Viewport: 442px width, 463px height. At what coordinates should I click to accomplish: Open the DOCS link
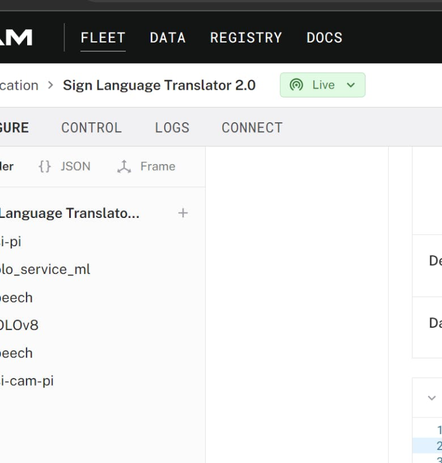coord(324,38)
